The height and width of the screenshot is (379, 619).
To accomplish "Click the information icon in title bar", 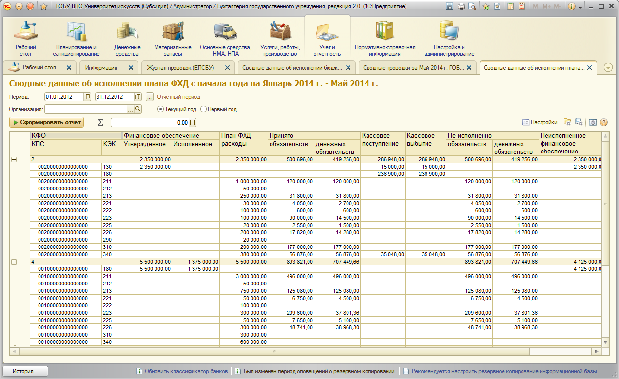I will (571, 7).
